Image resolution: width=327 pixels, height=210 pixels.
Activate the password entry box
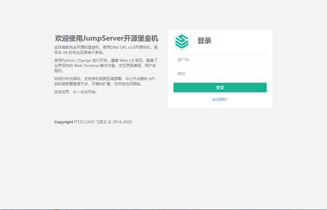click(220, 74)
